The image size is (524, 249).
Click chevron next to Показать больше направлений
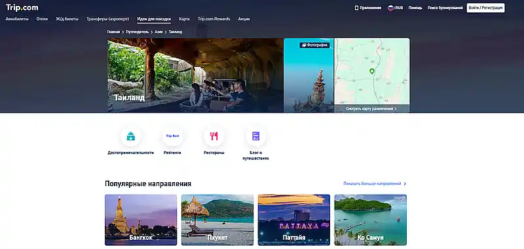click(405, 184)
